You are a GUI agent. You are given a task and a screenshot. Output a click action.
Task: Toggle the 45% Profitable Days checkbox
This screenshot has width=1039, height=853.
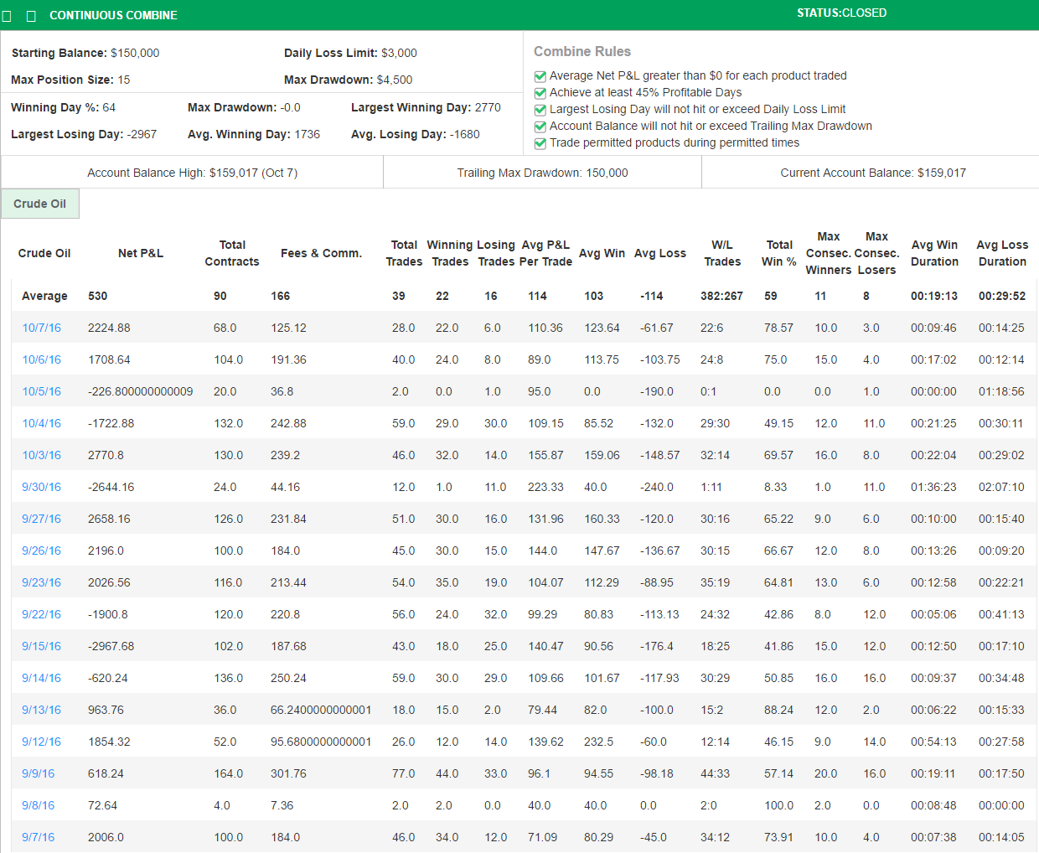540,93
